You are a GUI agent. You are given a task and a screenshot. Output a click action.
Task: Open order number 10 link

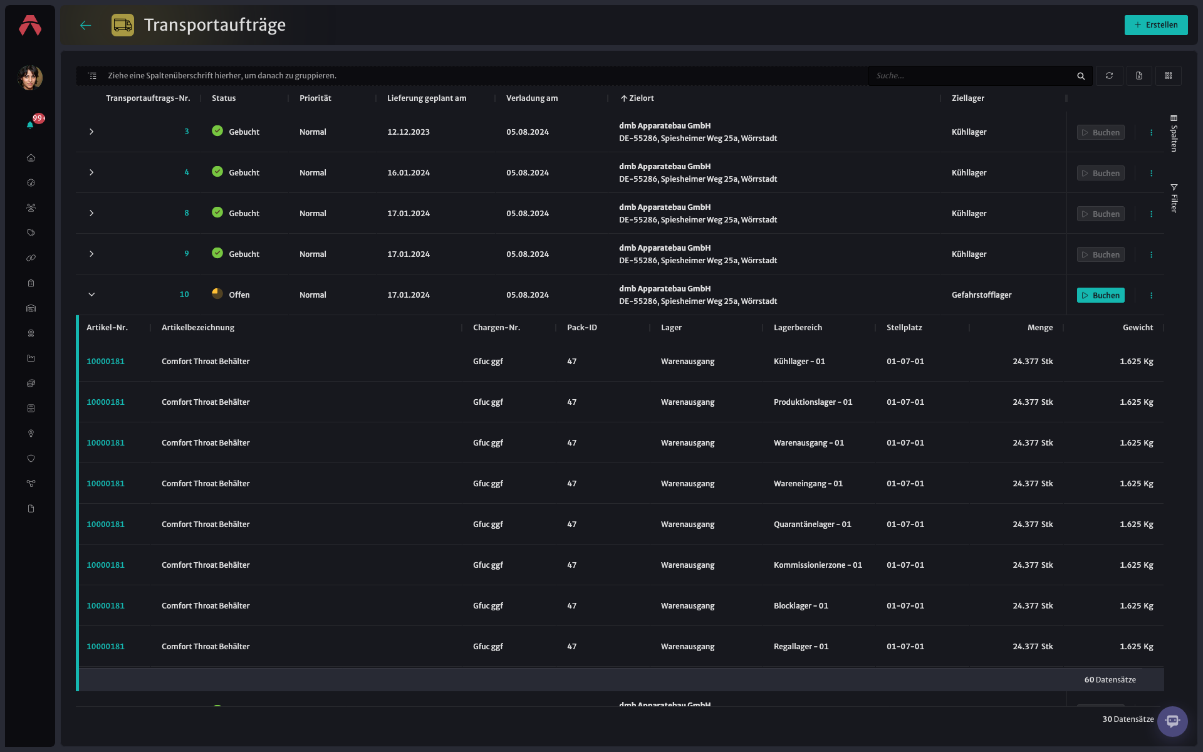(x=184, y=295)
